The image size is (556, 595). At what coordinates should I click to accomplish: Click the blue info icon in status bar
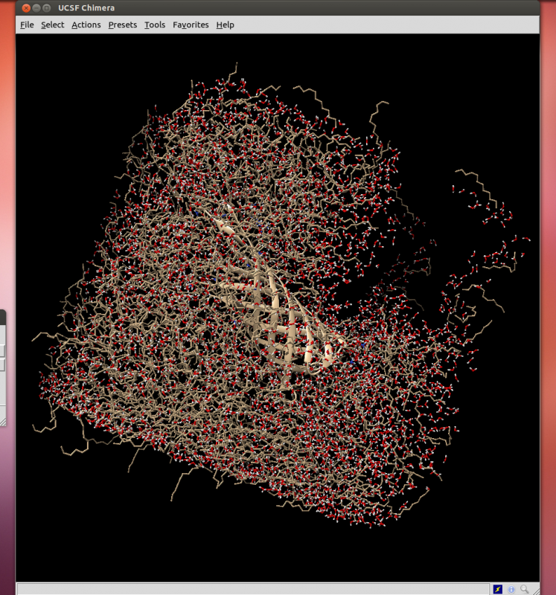click(x=511, y=589)
